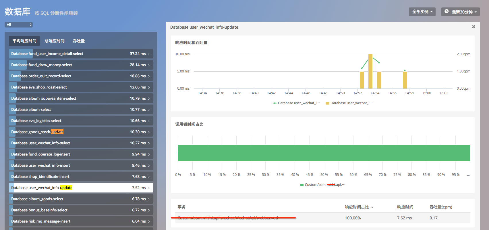
Task: Open Database album-select row
Action: [x=81, y=109]
